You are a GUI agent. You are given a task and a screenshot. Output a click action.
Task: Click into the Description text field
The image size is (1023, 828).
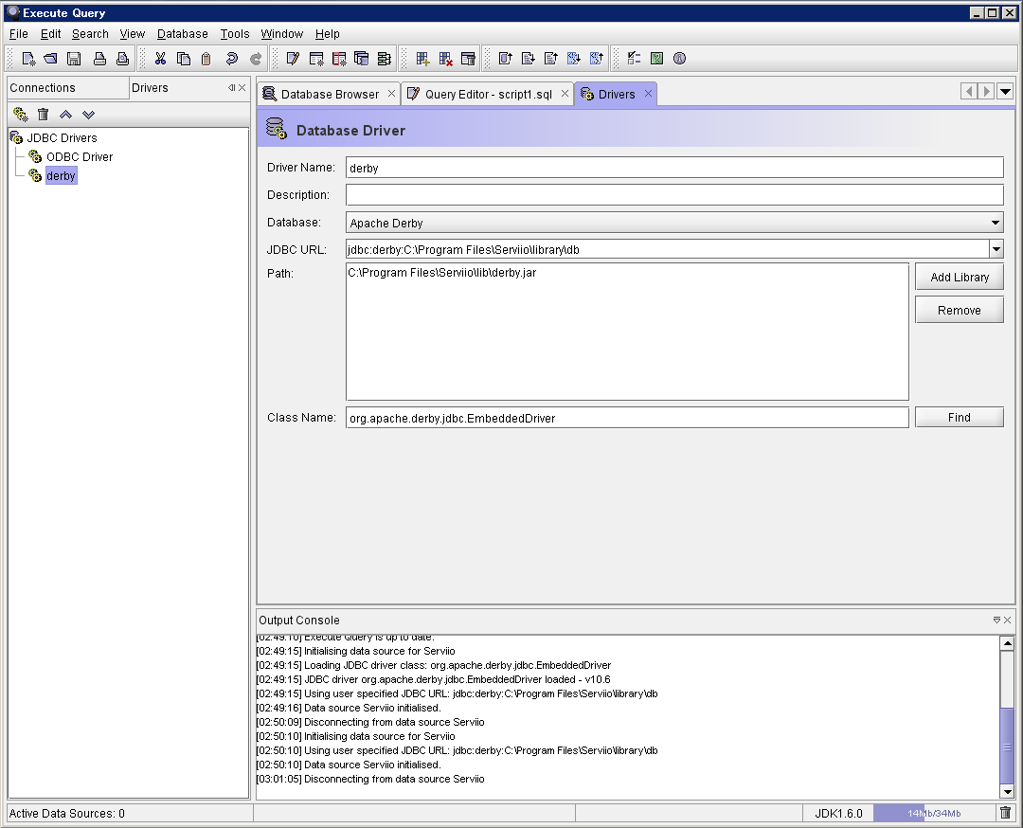[x=673, y=195]
